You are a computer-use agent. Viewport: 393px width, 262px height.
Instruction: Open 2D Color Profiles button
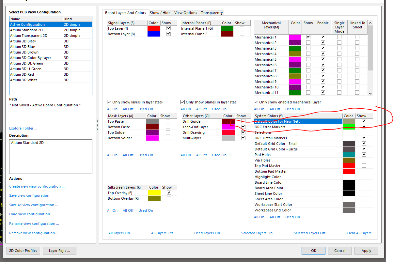click(x=23, y=251)
